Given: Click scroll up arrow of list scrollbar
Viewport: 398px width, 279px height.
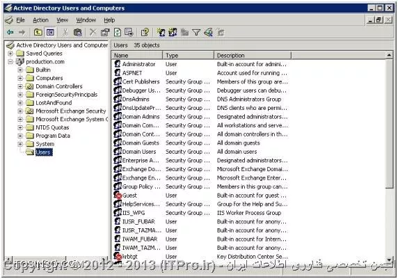Looking at the screenshot, I should [x=389, y=55].
